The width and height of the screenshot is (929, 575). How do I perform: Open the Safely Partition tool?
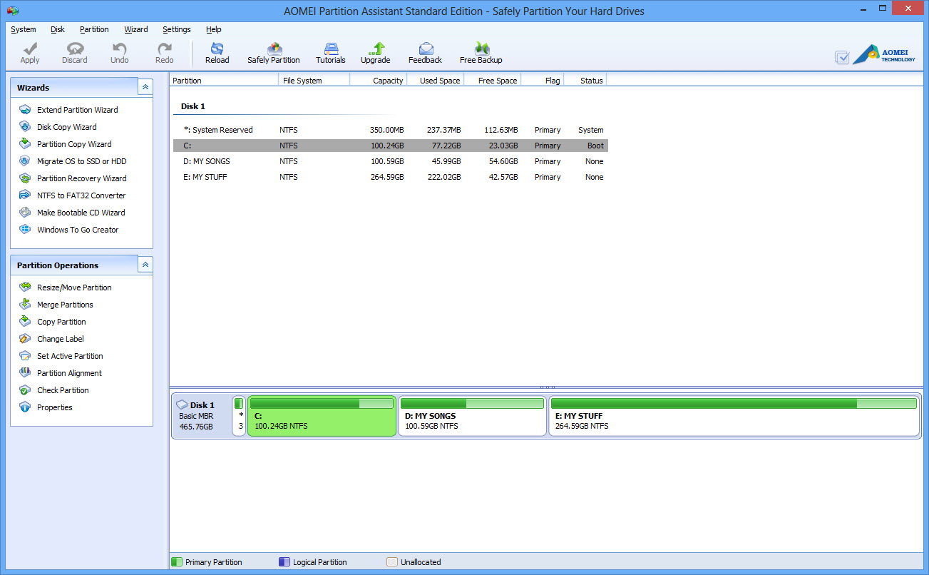click(274, 49)
